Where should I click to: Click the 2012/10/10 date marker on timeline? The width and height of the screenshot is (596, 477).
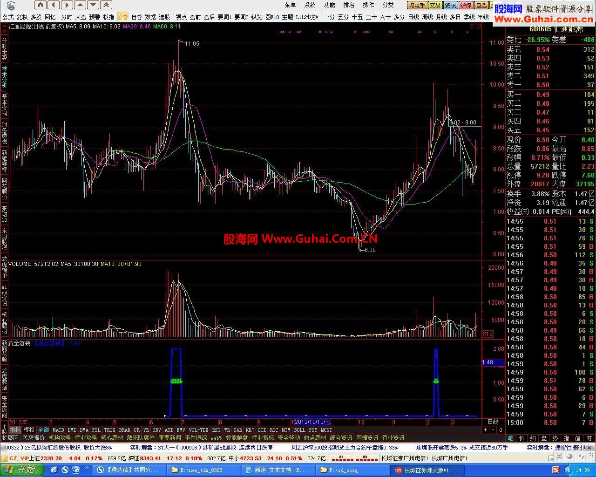pos(312,422)
